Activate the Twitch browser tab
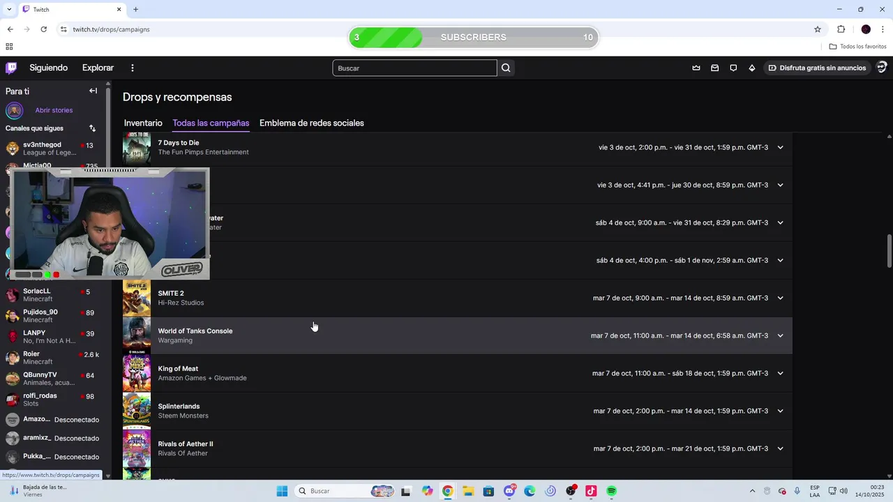Screen dimensions: 893x502 (x=71, y=9)
